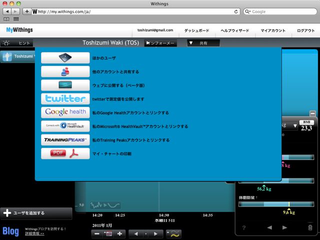Open the マイアカウント menu item
Screen dimensions: 320x240
(x=273, y=30)
